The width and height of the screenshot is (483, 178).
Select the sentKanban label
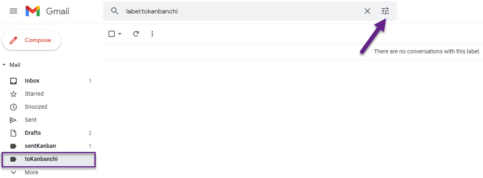click(51, 146)
